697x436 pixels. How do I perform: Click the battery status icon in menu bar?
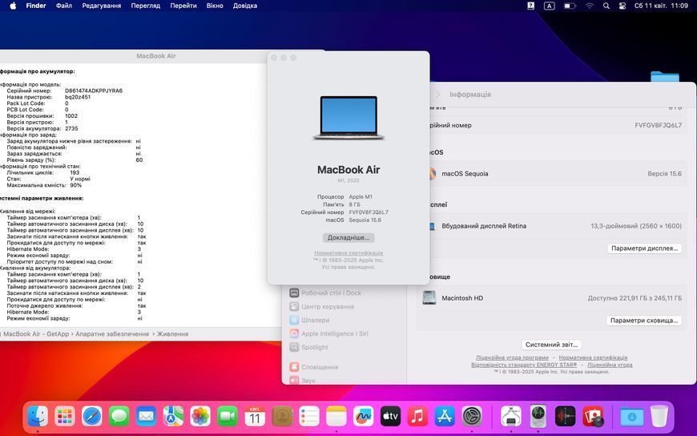570,6
